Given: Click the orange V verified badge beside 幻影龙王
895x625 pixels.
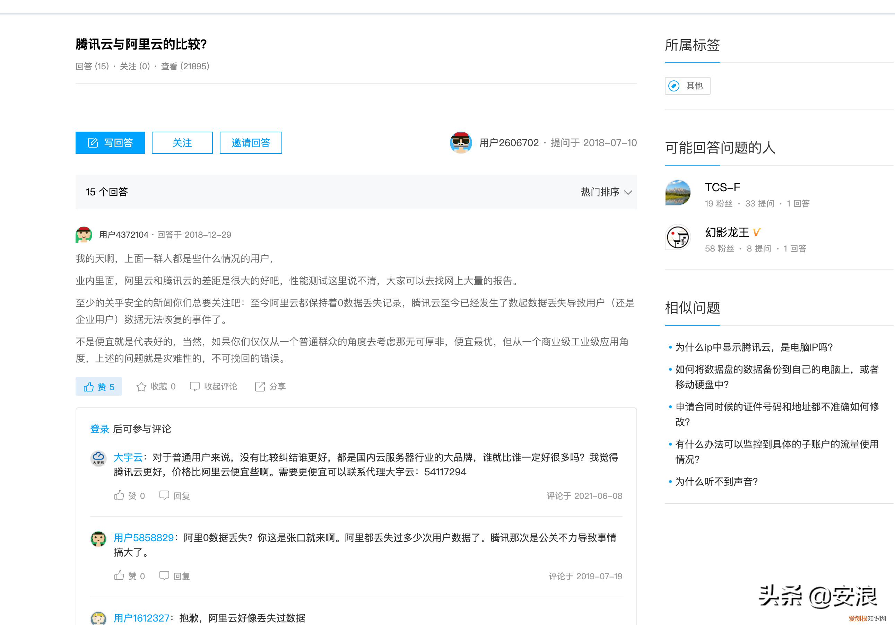Looking at the screenshot, I should click(x=756, y=232).
